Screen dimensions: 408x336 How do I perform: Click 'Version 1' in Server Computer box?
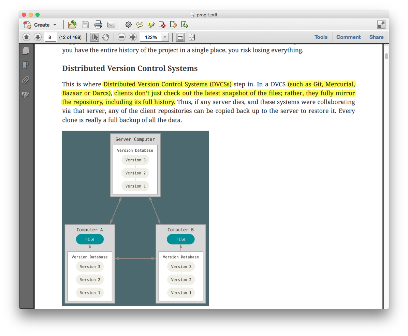coord(135,186)
